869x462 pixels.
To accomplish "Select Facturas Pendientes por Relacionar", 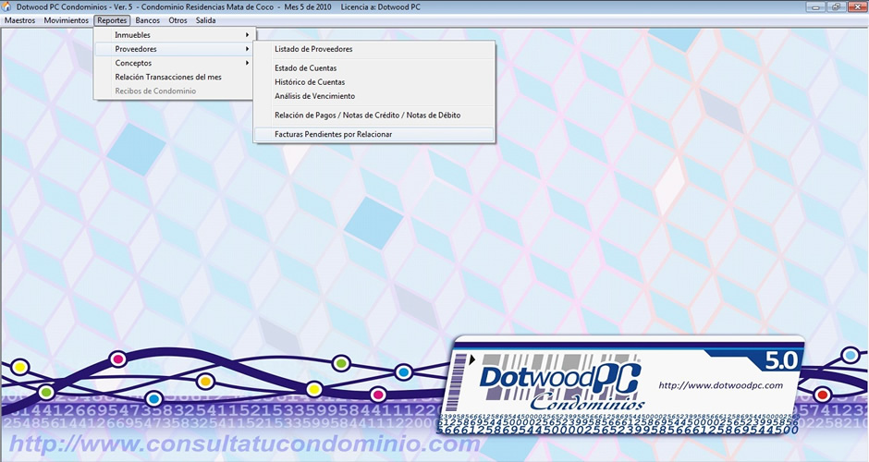I will click(x=374, y=134).
